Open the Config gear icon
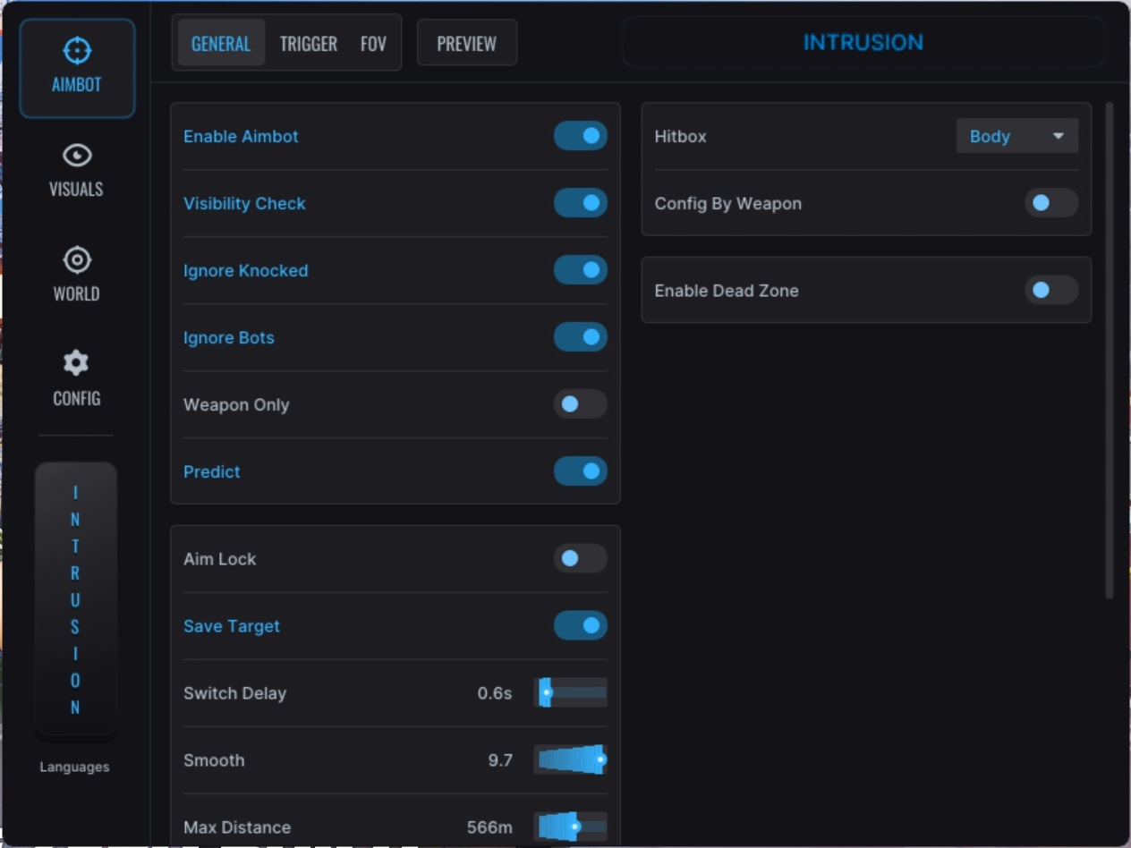1131x848 pixels. click(76, 378)
